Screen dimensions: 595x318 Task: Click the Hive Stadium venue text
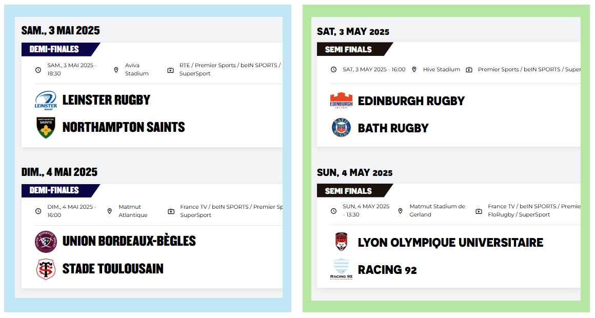[441, 70]
